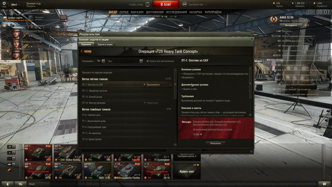Click the Боевые задачи combat missions icon
The width and height of the screenshot is (332, 187).
[x=5, y=19]
